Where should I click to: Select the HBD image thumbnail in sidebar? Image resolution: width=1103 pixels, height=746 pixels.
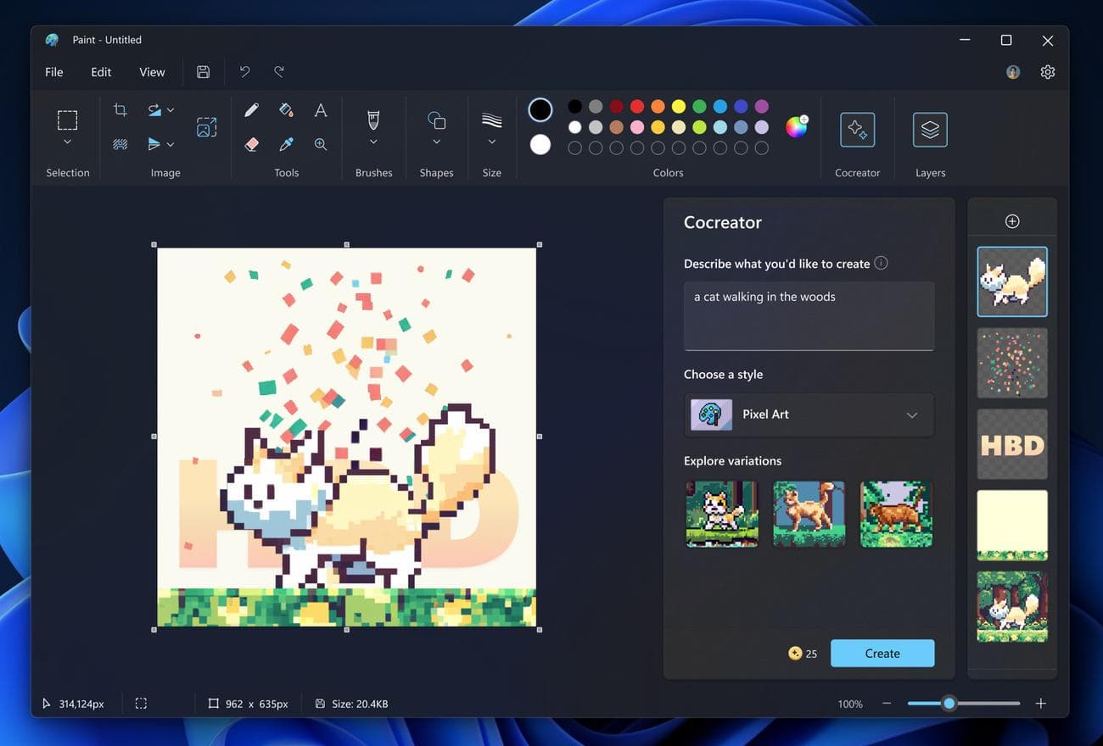point(1011,443)
